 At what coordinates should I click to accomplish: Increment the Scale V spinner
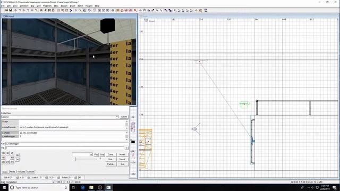[x=58, y=177]
